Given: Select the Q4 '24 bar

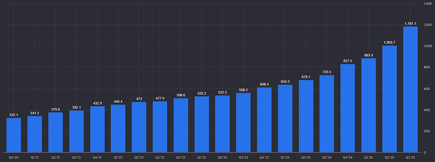Looking at the screenshot, I should click(348, 108).
